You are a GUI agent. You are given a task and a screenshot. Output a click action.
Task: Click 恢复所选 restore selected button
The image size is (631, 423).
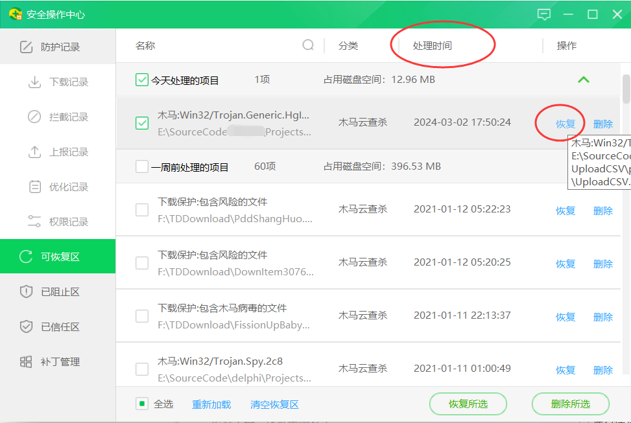click(x=468, y=404)
